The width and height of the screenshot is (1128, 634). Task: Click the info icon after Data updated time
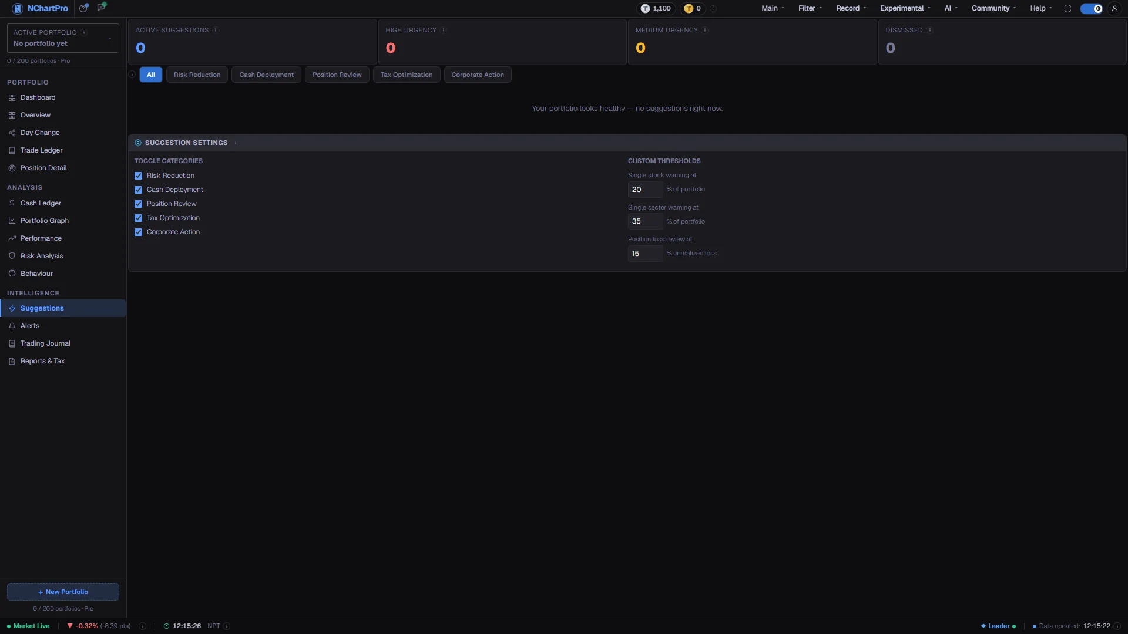(x=1117, y=626)
